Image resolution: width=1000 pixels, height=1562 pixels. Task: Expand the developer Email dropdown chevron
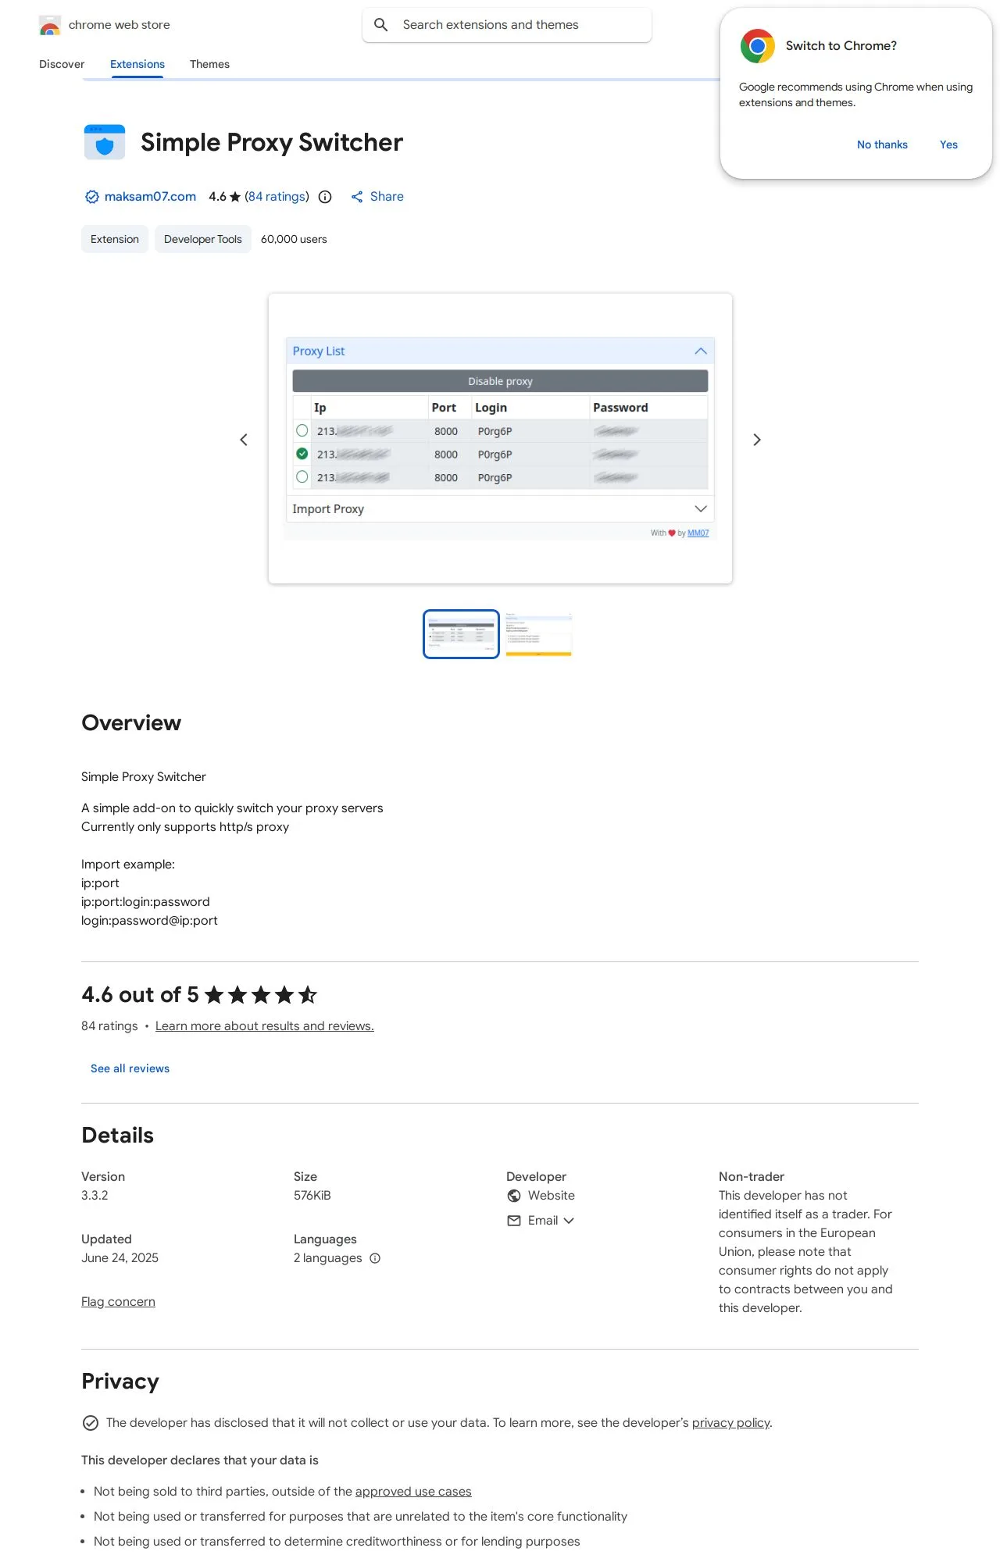tap(569, 1221)
